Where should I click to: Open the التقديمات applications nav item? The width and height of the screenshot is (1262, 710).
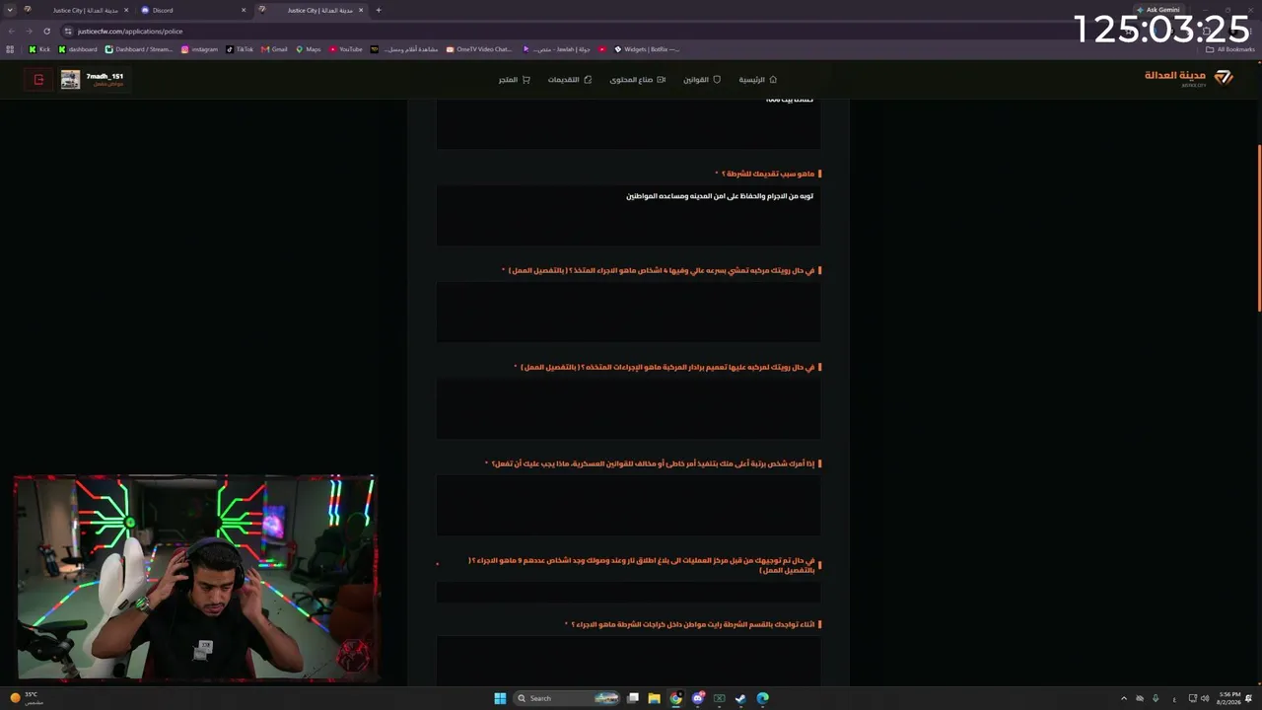tap(570, 80)
